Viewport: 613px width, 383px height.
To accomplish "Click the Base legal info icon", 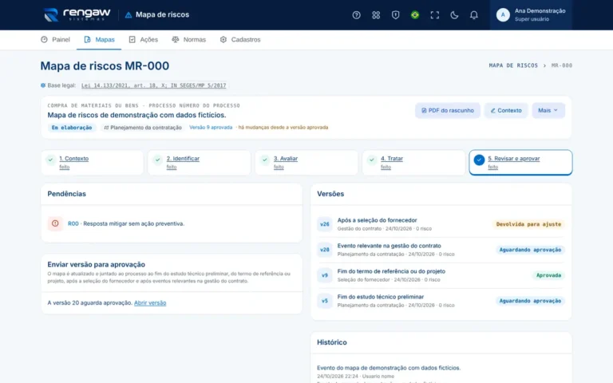I will 43,85.
